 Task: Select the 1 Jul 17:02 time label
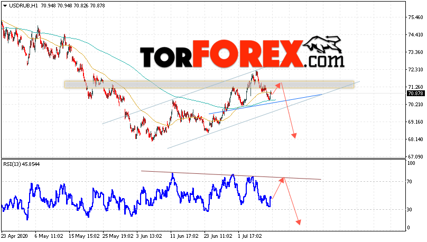pos(250,236)
